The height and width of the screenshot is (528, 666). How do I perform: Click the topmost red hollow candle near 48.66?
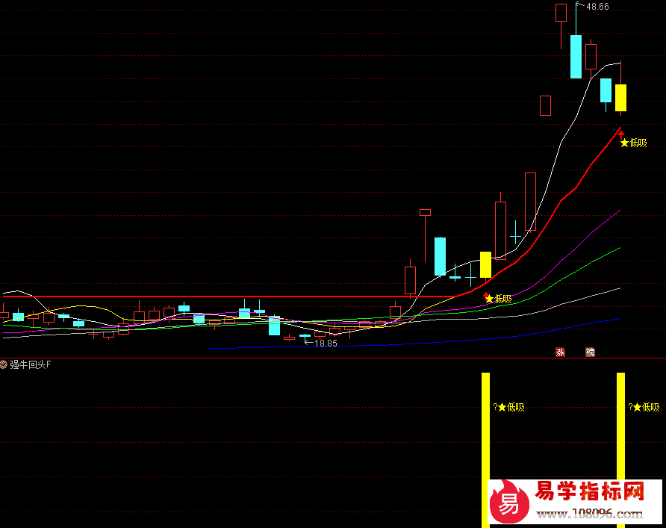click(x=561, y=13)
